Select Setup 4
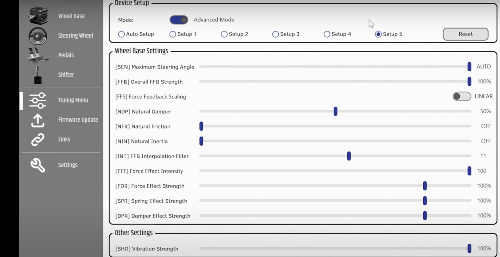Screen dimensions: 500x257 (327, 34)
